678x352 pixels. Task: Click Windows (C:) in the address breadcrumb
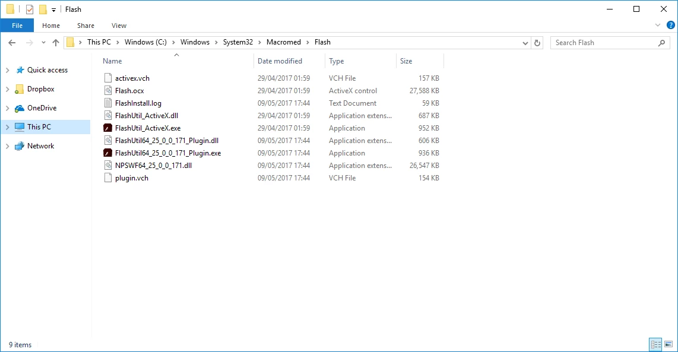click(x=145, y=42)
